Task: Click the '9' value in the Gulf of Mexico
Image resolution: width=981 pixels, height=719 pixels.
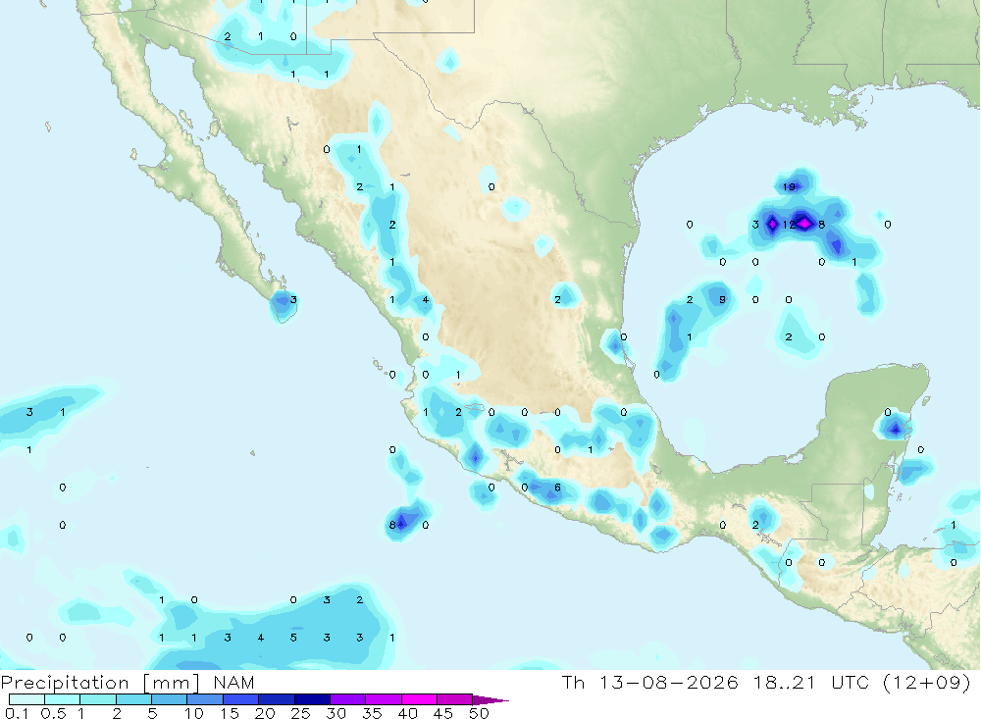Action: pyautogui.click(x=722, y=299)
